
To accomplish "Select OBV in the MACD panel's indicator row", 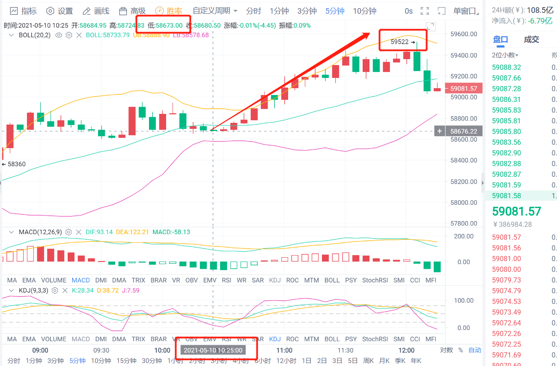I will pyautogui.click(x=191, y=280).
